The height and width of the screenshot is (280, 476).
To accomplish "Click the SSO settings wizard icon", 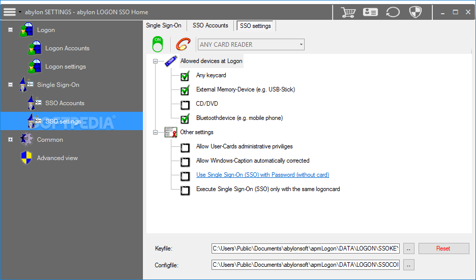I will [x=35, y=121].
